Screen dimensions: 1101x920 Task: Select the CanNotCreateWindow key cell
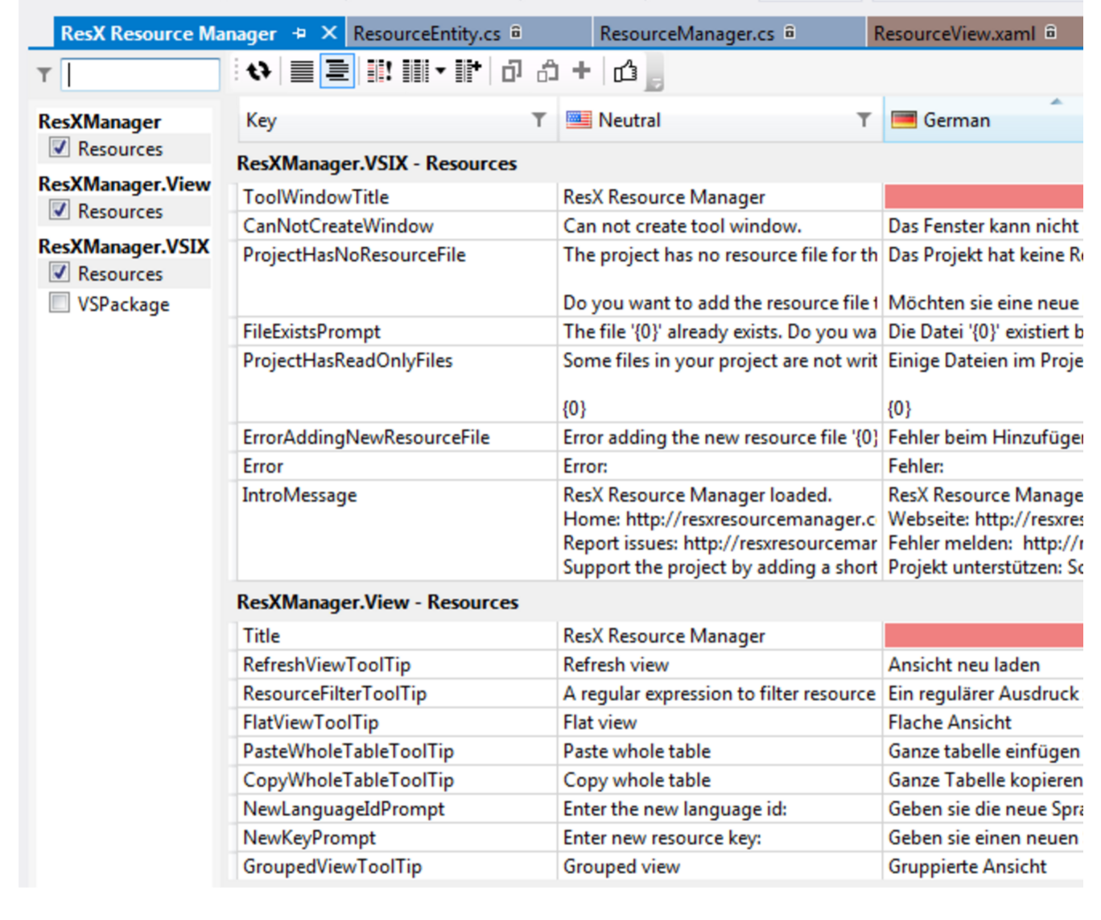(397, 225)
